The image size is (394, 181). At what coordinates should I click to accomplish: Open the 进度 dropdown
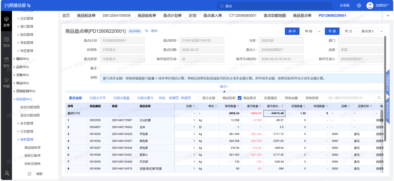point(361,50)
